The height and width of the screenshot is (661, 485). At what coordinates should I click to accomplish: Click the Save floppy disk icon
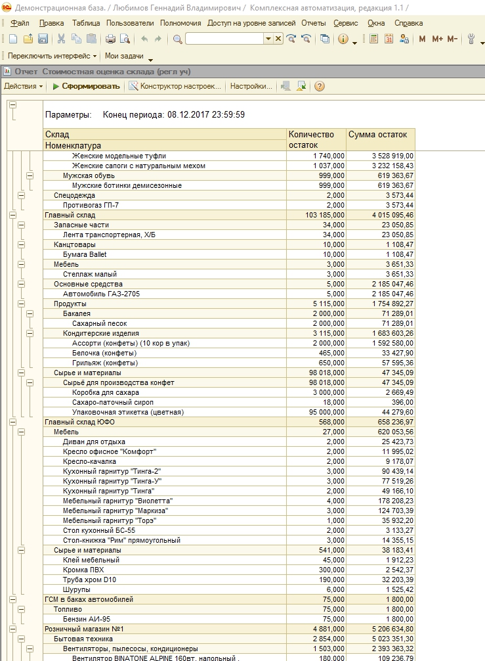(43, 39)
